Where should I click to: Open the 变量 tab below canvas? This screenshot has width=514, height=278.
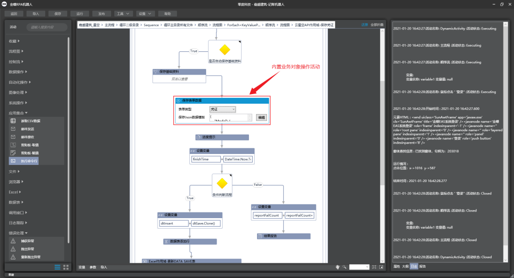(x=82, y=267)
